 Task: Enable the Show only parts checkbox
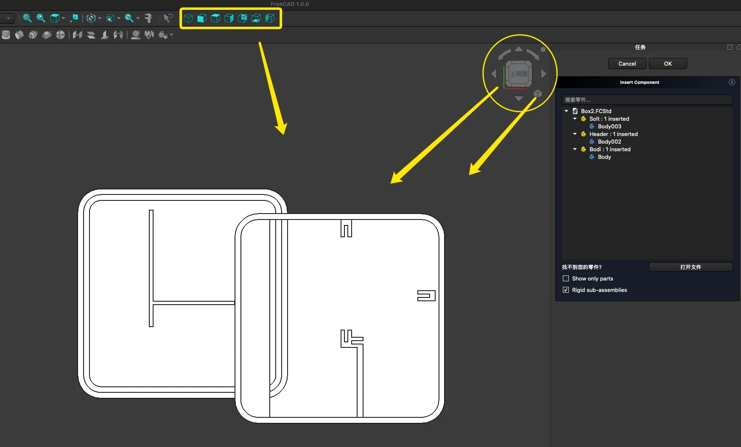[566, 278]
